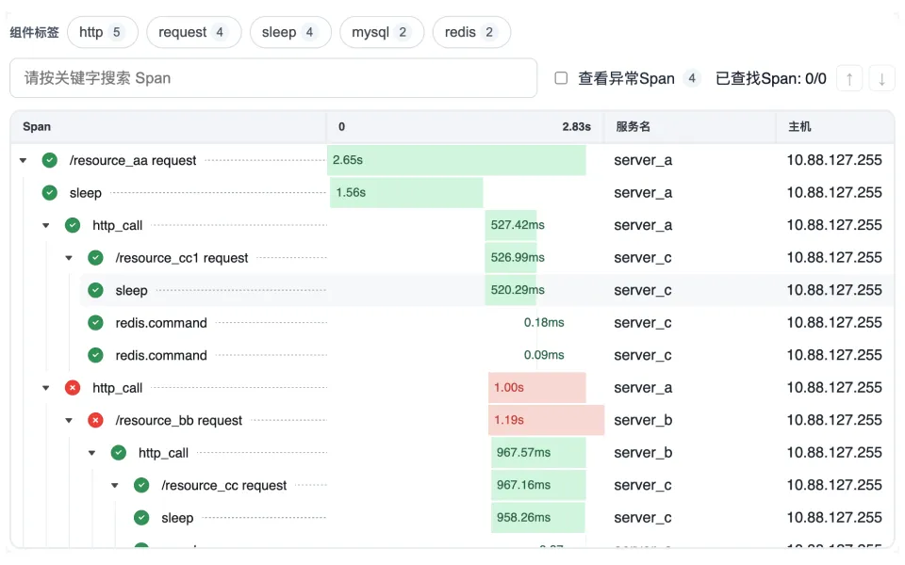This screenshot has width=905, height=565.
Task: Click success icon of /resource_cc request
Action: point(141,486)
